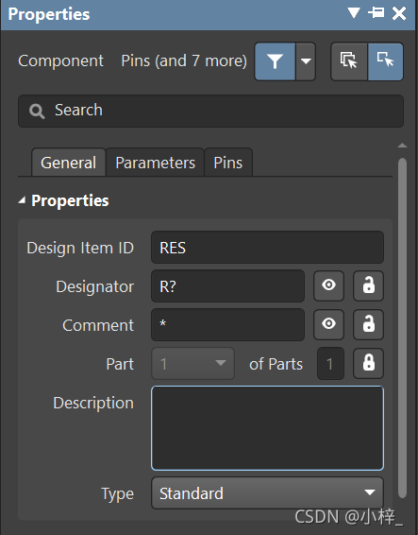Lock the Comment field
Screen dimensions: 418x535
point(369,324)
